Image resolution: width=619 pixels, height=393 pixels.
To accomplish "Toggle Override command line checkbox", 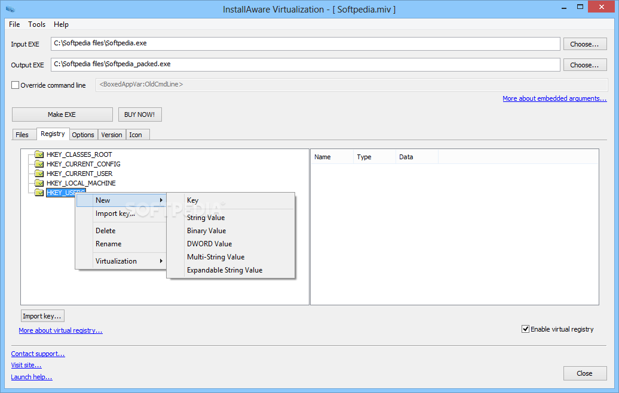I will pos(15,85).
